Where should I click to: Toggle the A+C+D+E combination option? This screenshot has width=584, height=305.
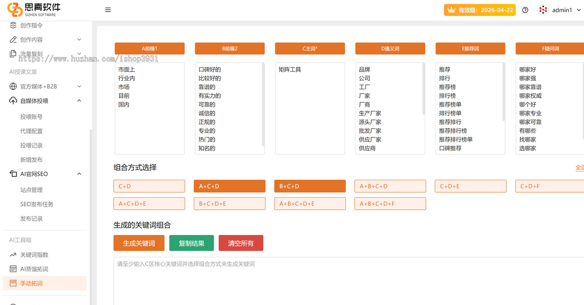tap(149, 203)
